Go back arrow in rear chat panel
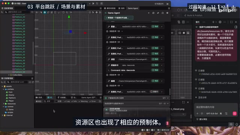 click(x=197, y=27)
